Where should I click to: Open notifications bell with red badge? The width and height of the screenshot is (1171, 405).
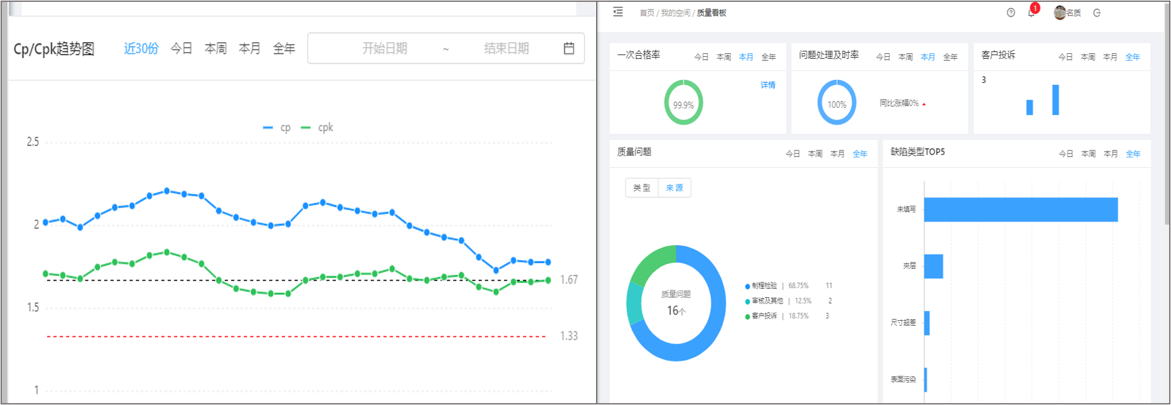(x=1031, y=13)
